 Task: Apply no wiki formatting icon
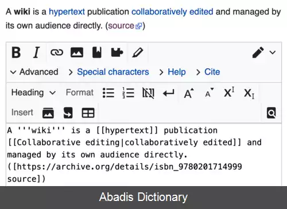(148, 93)
